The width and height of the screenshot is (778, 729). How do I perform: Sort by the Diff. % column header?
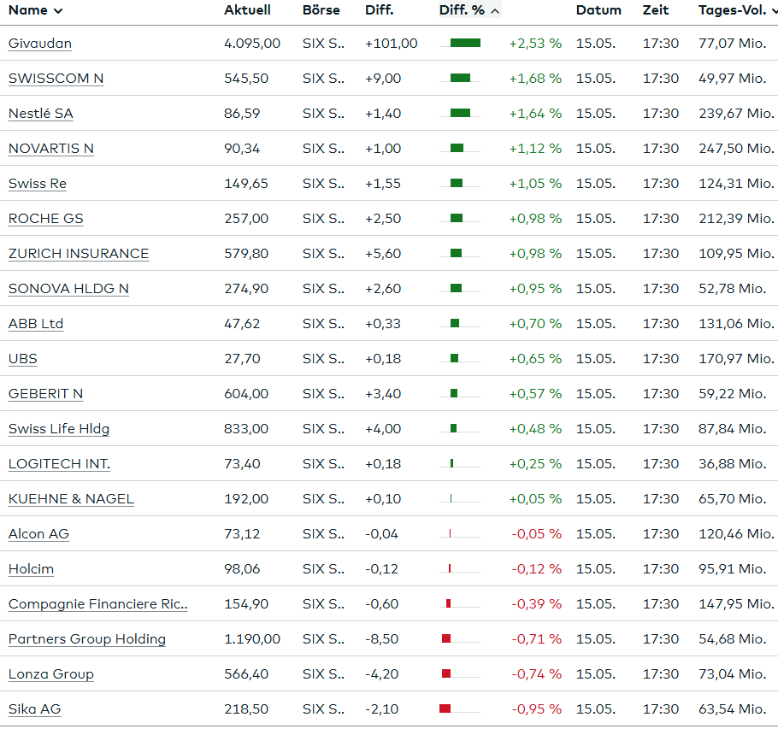click(x=469, y=10)
